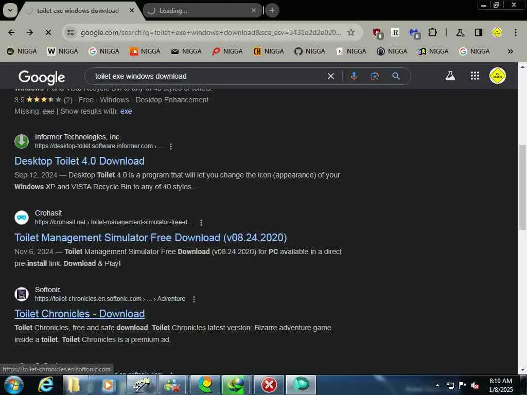The image size is (527, 395).
Task: Open more options for Informer Technologies result
Action: click(x=171, y=147)
